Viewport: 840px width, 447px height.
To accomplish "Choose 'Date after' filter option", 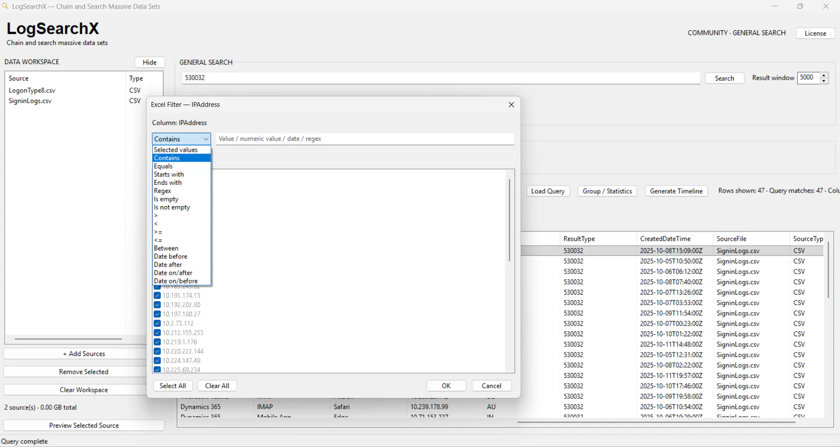I will [182, 265].
